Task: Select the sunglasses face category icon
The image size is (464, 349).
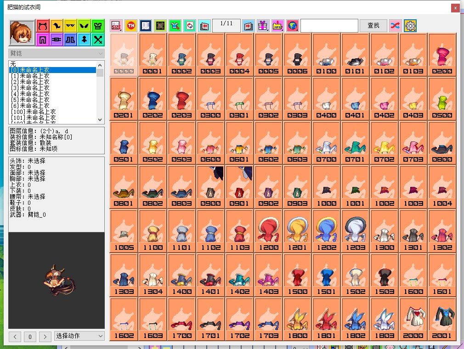Action: click(70, 26)
